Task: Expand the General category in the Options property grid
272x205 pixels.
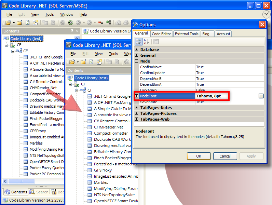Action: pyautogui.click(x=137, y=55)
